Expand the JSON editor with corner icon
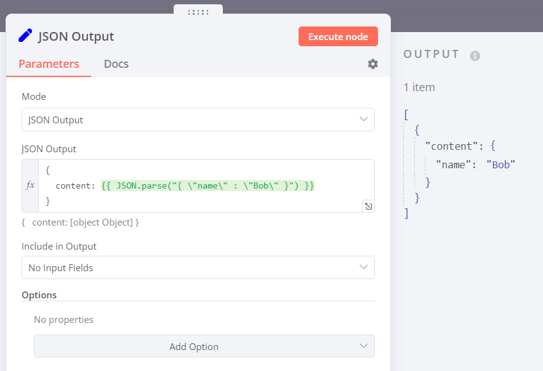The height and width of the screenshot is (371, 543). [368, 206]
